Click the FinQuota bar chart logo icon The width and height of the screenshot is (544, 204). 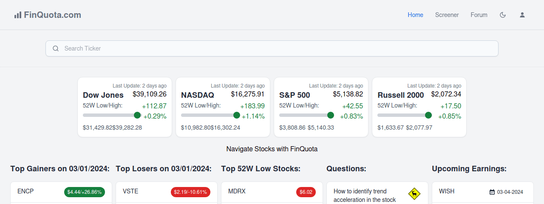[x=18, y=15]
